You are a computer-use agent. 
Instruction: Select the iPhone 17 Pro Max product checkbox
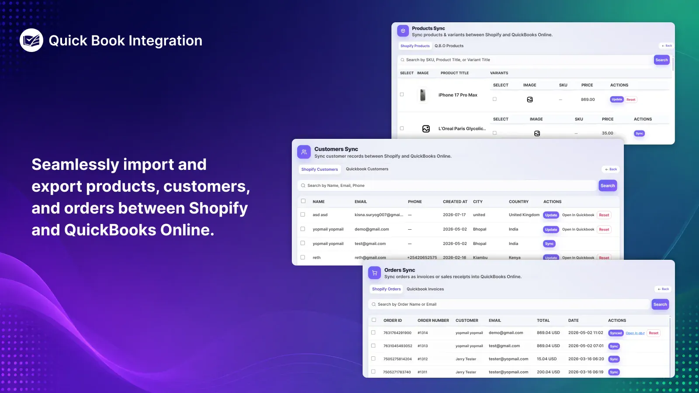[402, 94]
